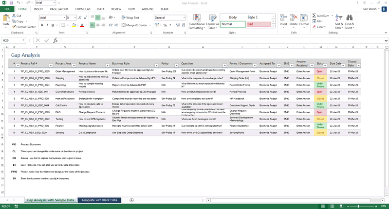
Task: Open Format as Table
Action: [212, 22]
